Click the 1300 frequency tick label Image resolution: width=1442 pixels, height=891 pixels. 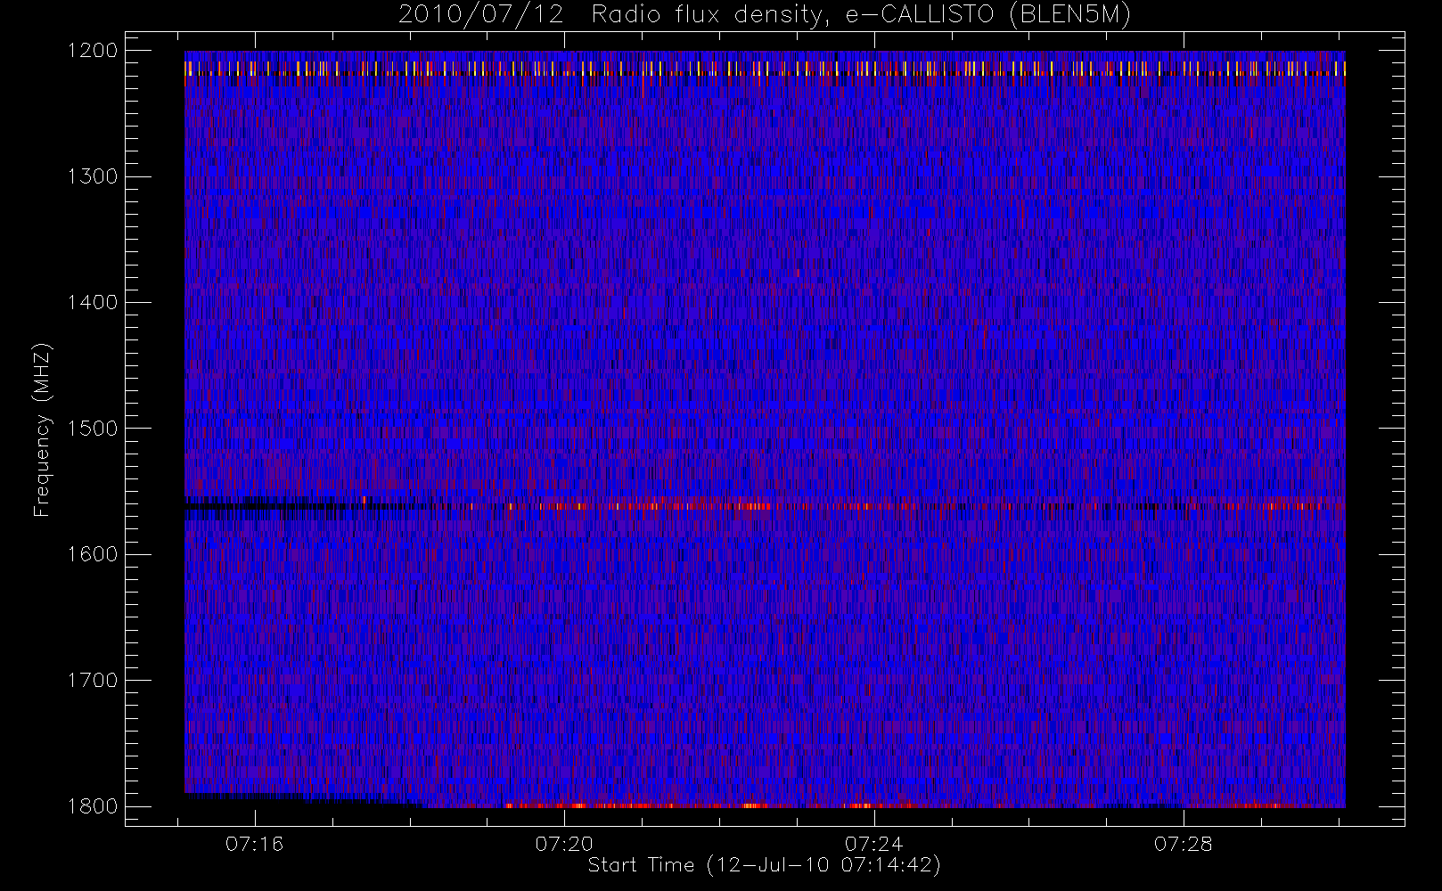93,176
